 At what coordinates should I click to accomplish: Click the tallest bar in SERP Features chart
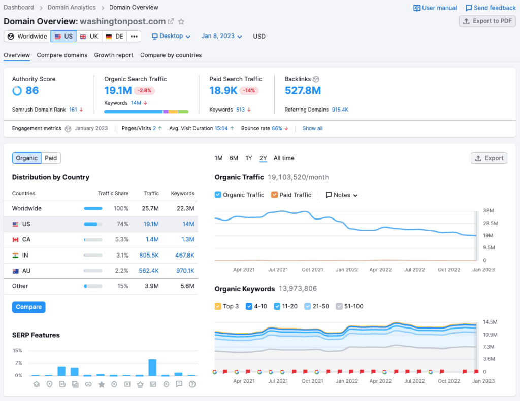(152, 368)
